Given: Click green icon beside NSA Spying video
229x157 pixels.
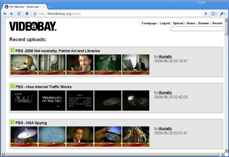Looking at the screenshot, I should click(x=13, y=122).
